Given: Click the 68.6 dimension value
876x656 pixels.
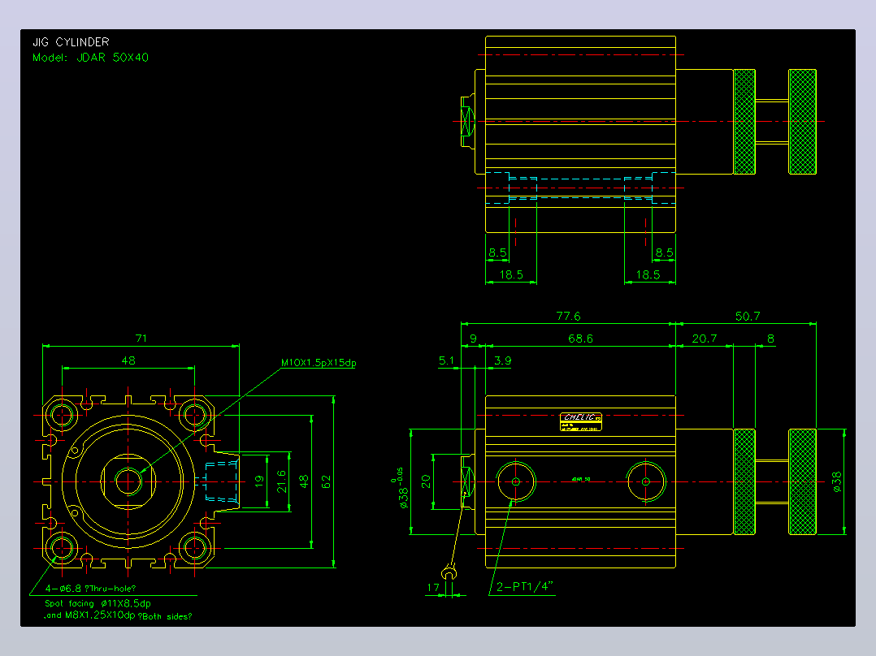Looking at the screenshot, I should (580, 339).
